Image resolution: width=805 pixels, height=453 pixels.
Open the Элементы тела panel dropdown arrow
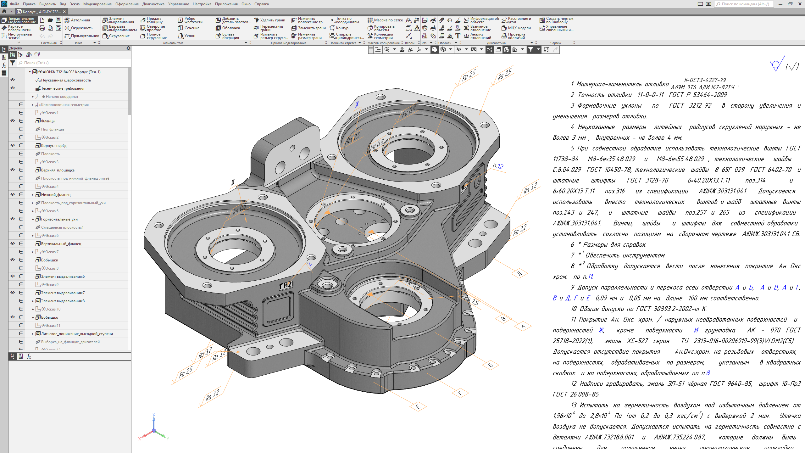(246, 43)
